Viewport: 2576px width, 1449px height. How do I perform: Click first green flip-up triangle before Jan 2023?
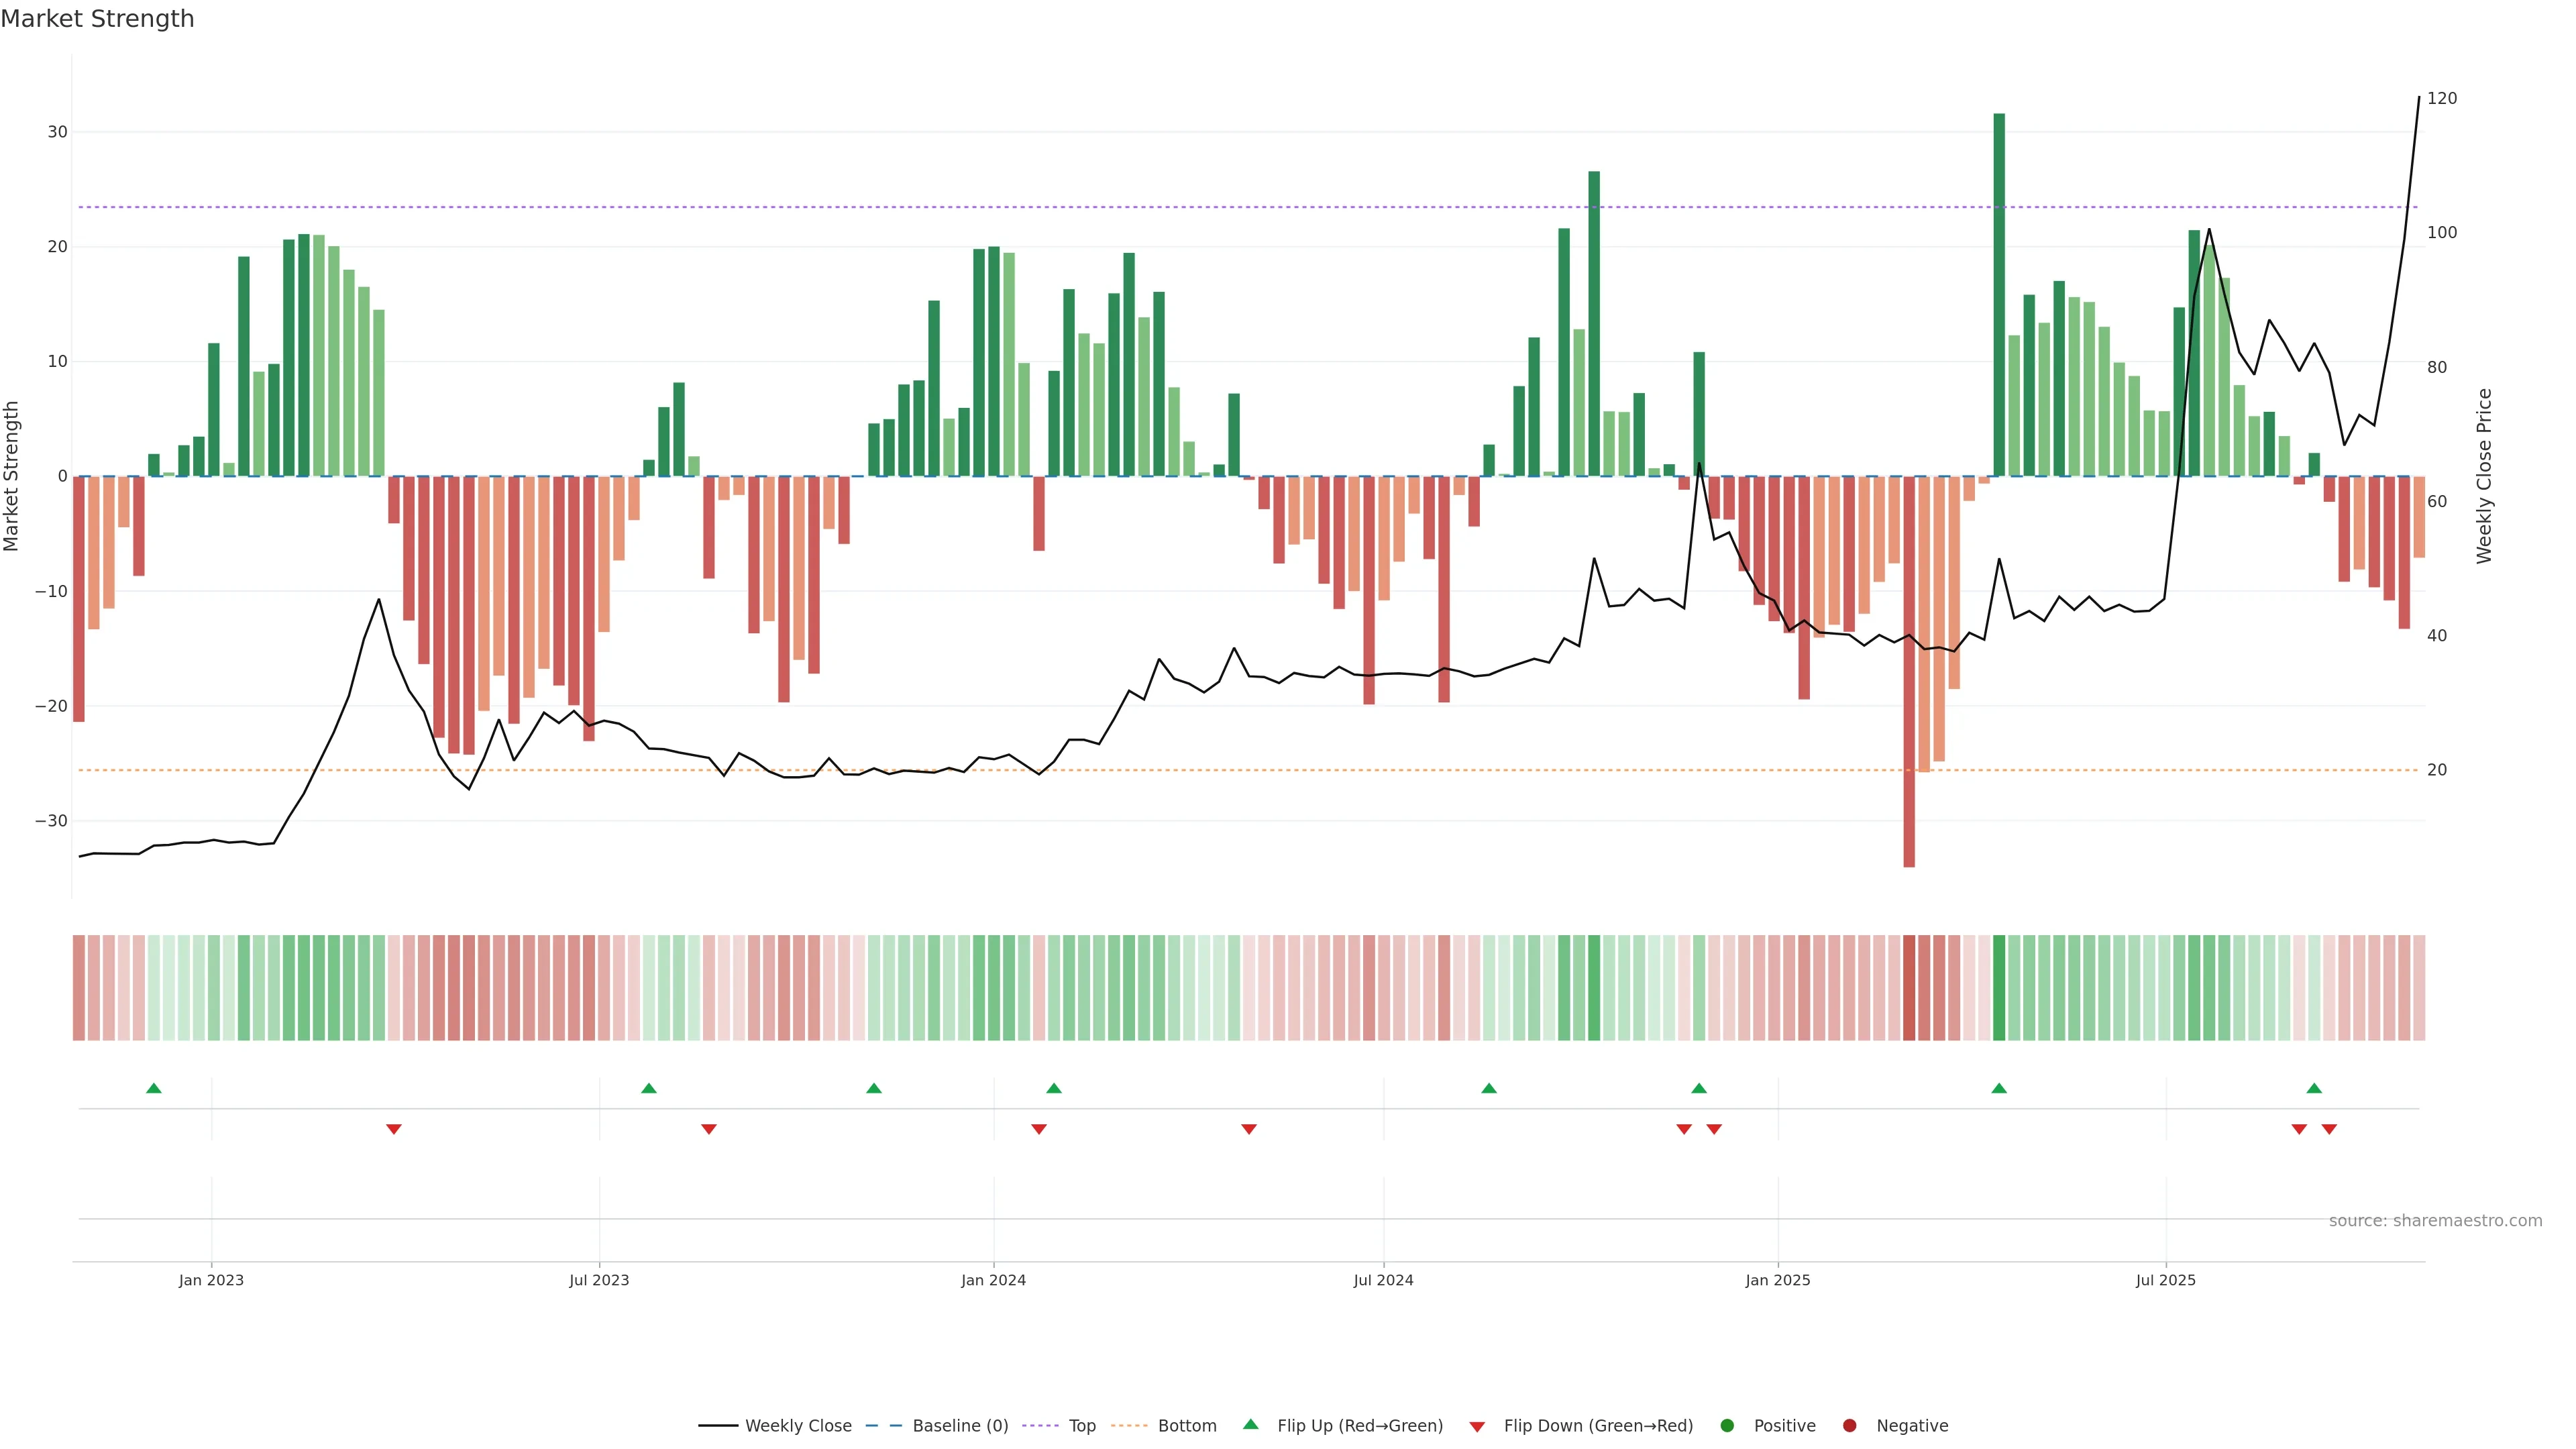click(x=153, y=1088)
